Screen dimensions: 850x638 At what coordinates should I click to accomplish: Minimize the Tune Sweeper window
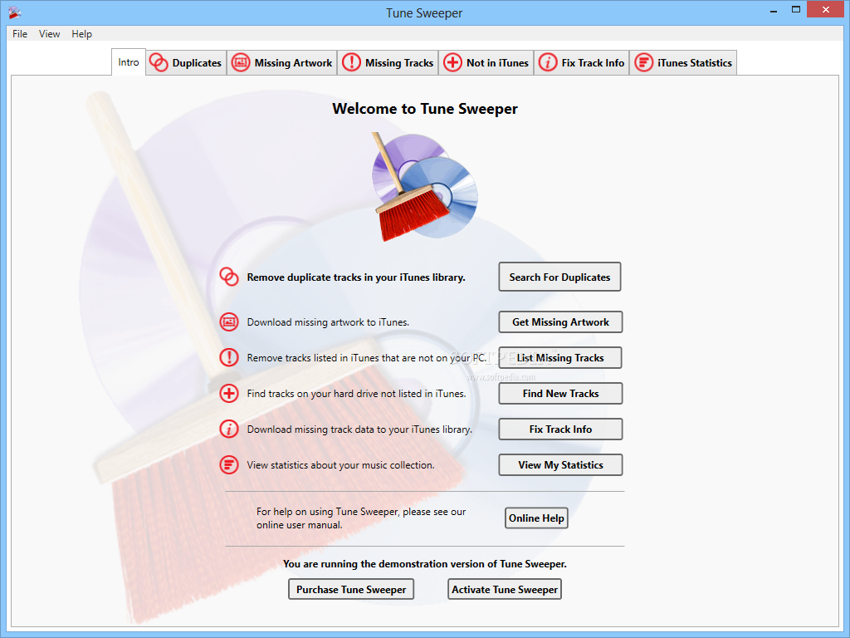tap(774, 10)
